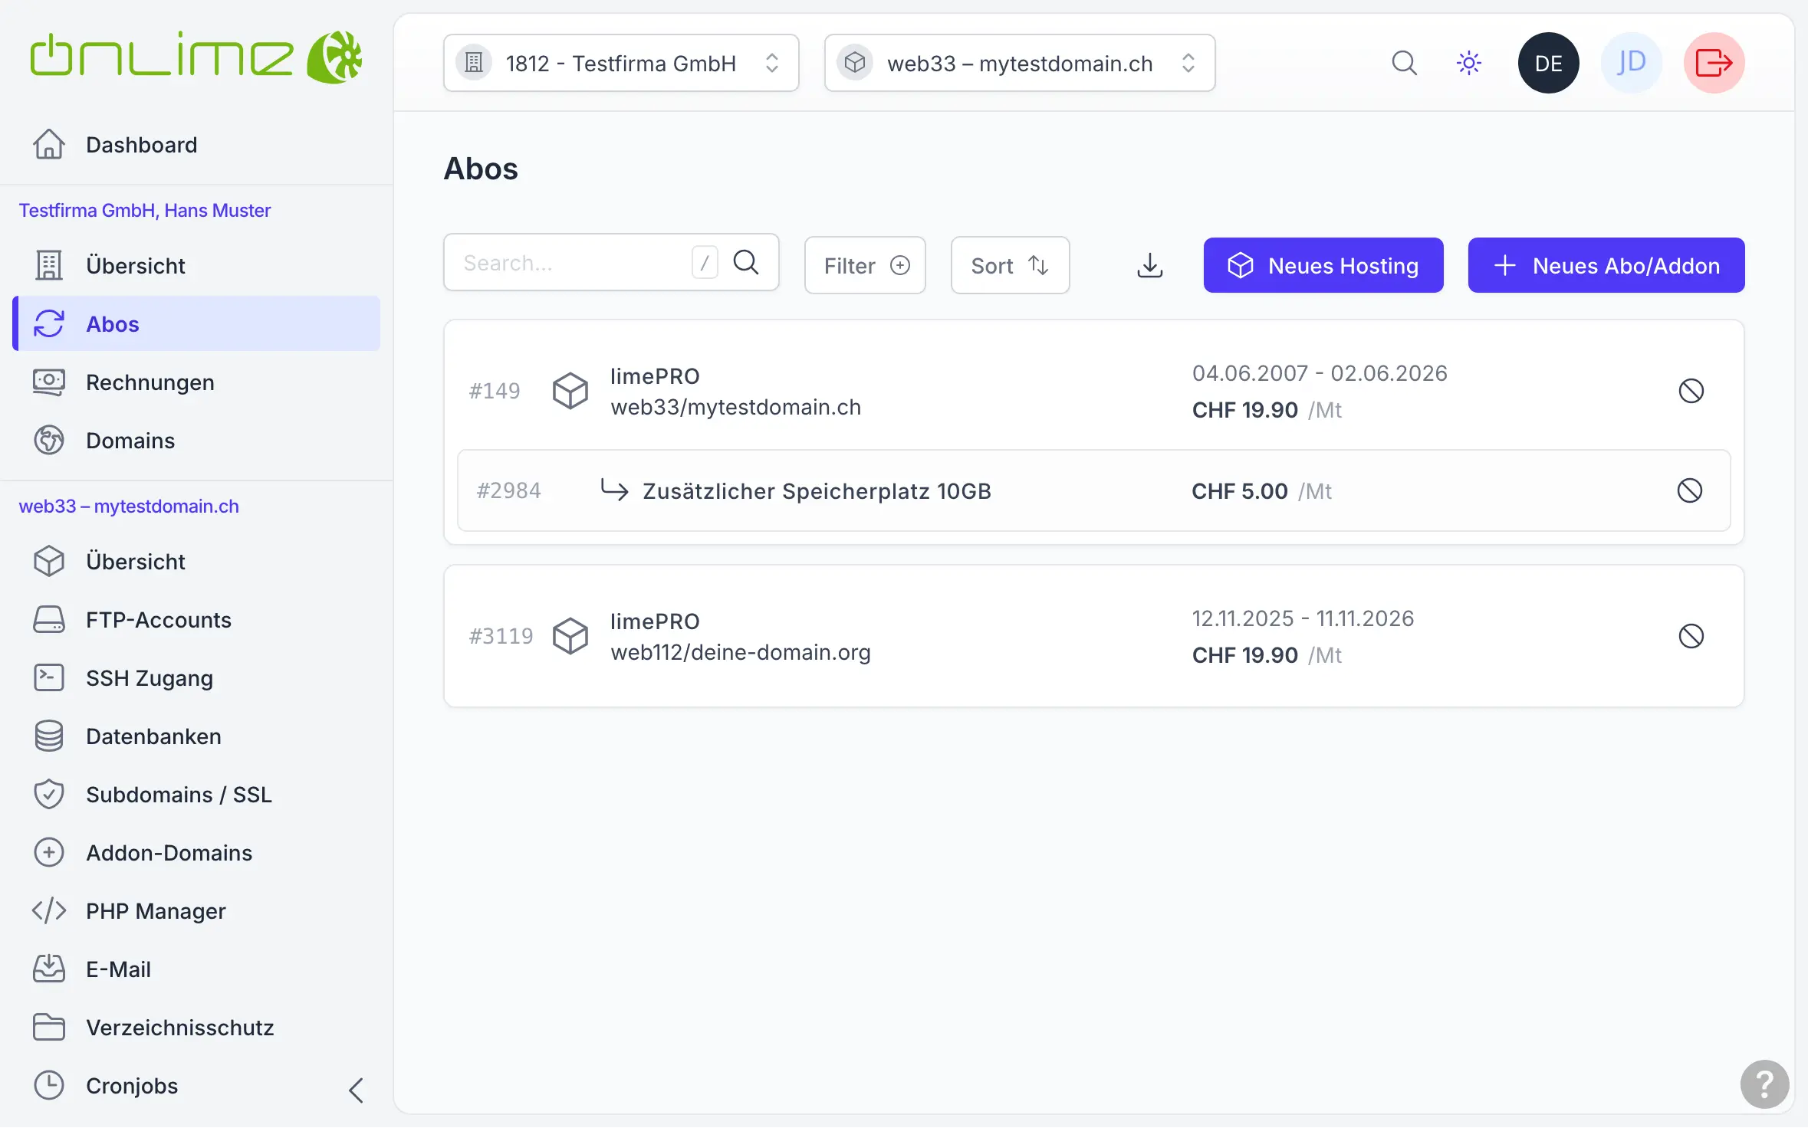Open the web33 – mytestdomain.ch hosting selector
The width and height of the screenshot is (1808, 1128).
point(1018,63)
